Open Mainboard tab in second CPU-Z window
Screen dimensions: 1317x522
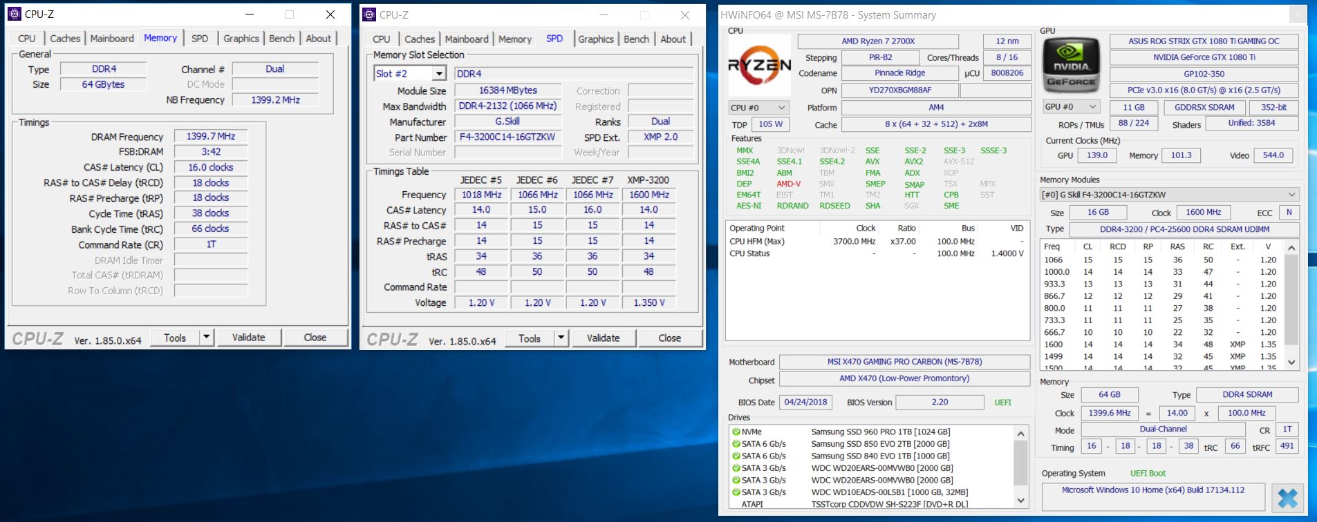tap(467, 39)
